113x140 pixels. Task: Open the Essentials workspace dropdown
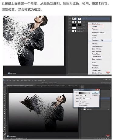(106, 83)
